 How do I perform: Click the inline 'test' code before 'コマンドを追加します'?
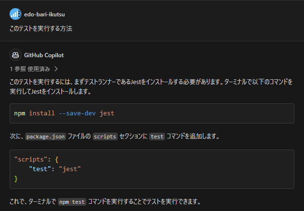[x=157, y=136]
